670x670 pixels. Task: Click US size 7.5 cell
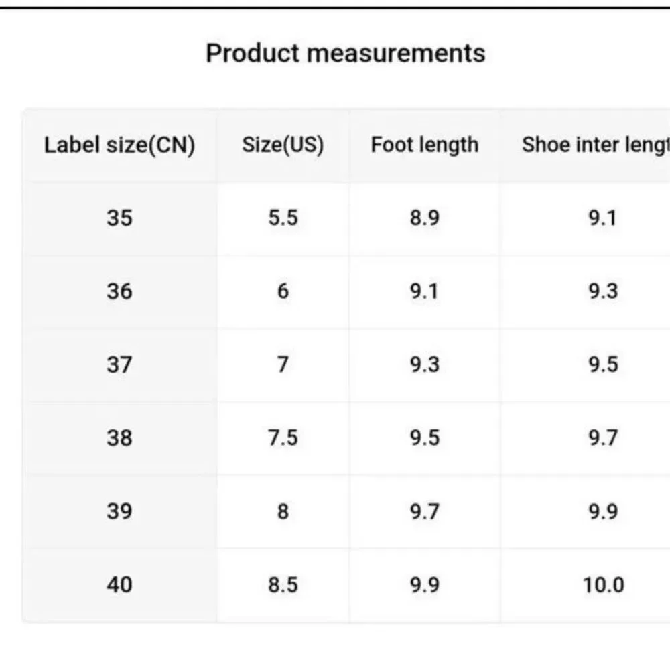tap(283, 438)
